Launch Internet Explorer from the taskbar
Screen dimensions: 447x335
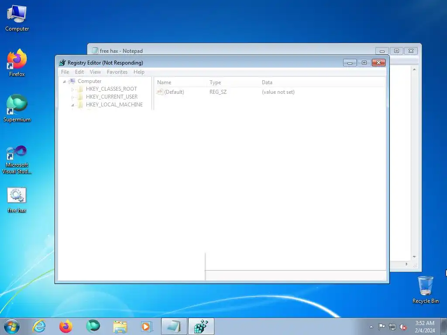pos(39,326)
